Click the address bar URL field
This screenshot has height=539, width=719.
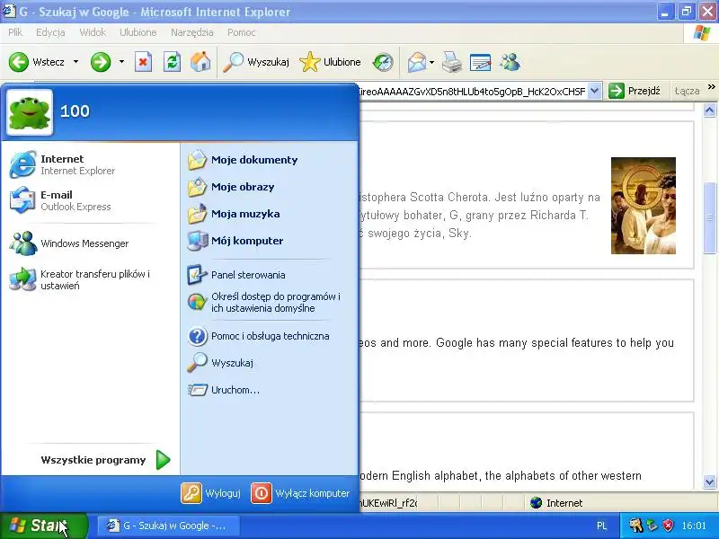click(471, 91)
